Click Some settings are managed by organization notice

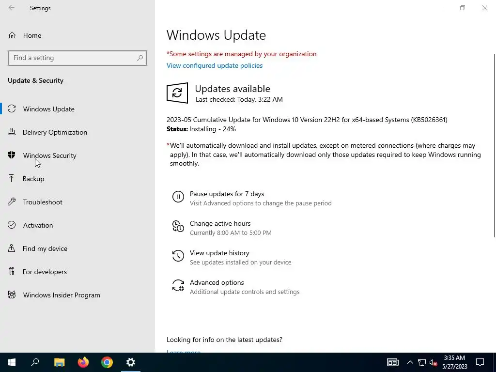[x=241, y=54]
